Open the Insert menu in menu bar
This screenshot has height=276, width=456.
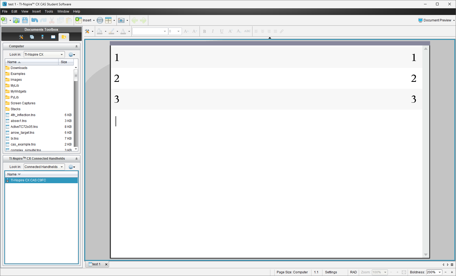(37, 11)
